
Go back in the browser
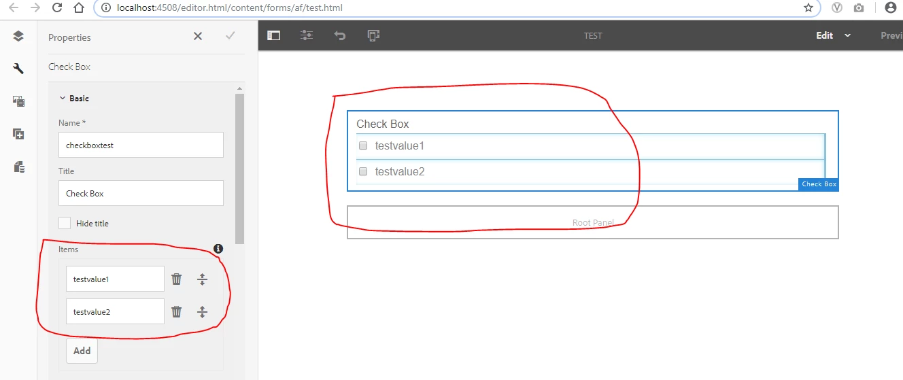click(13, 8)
